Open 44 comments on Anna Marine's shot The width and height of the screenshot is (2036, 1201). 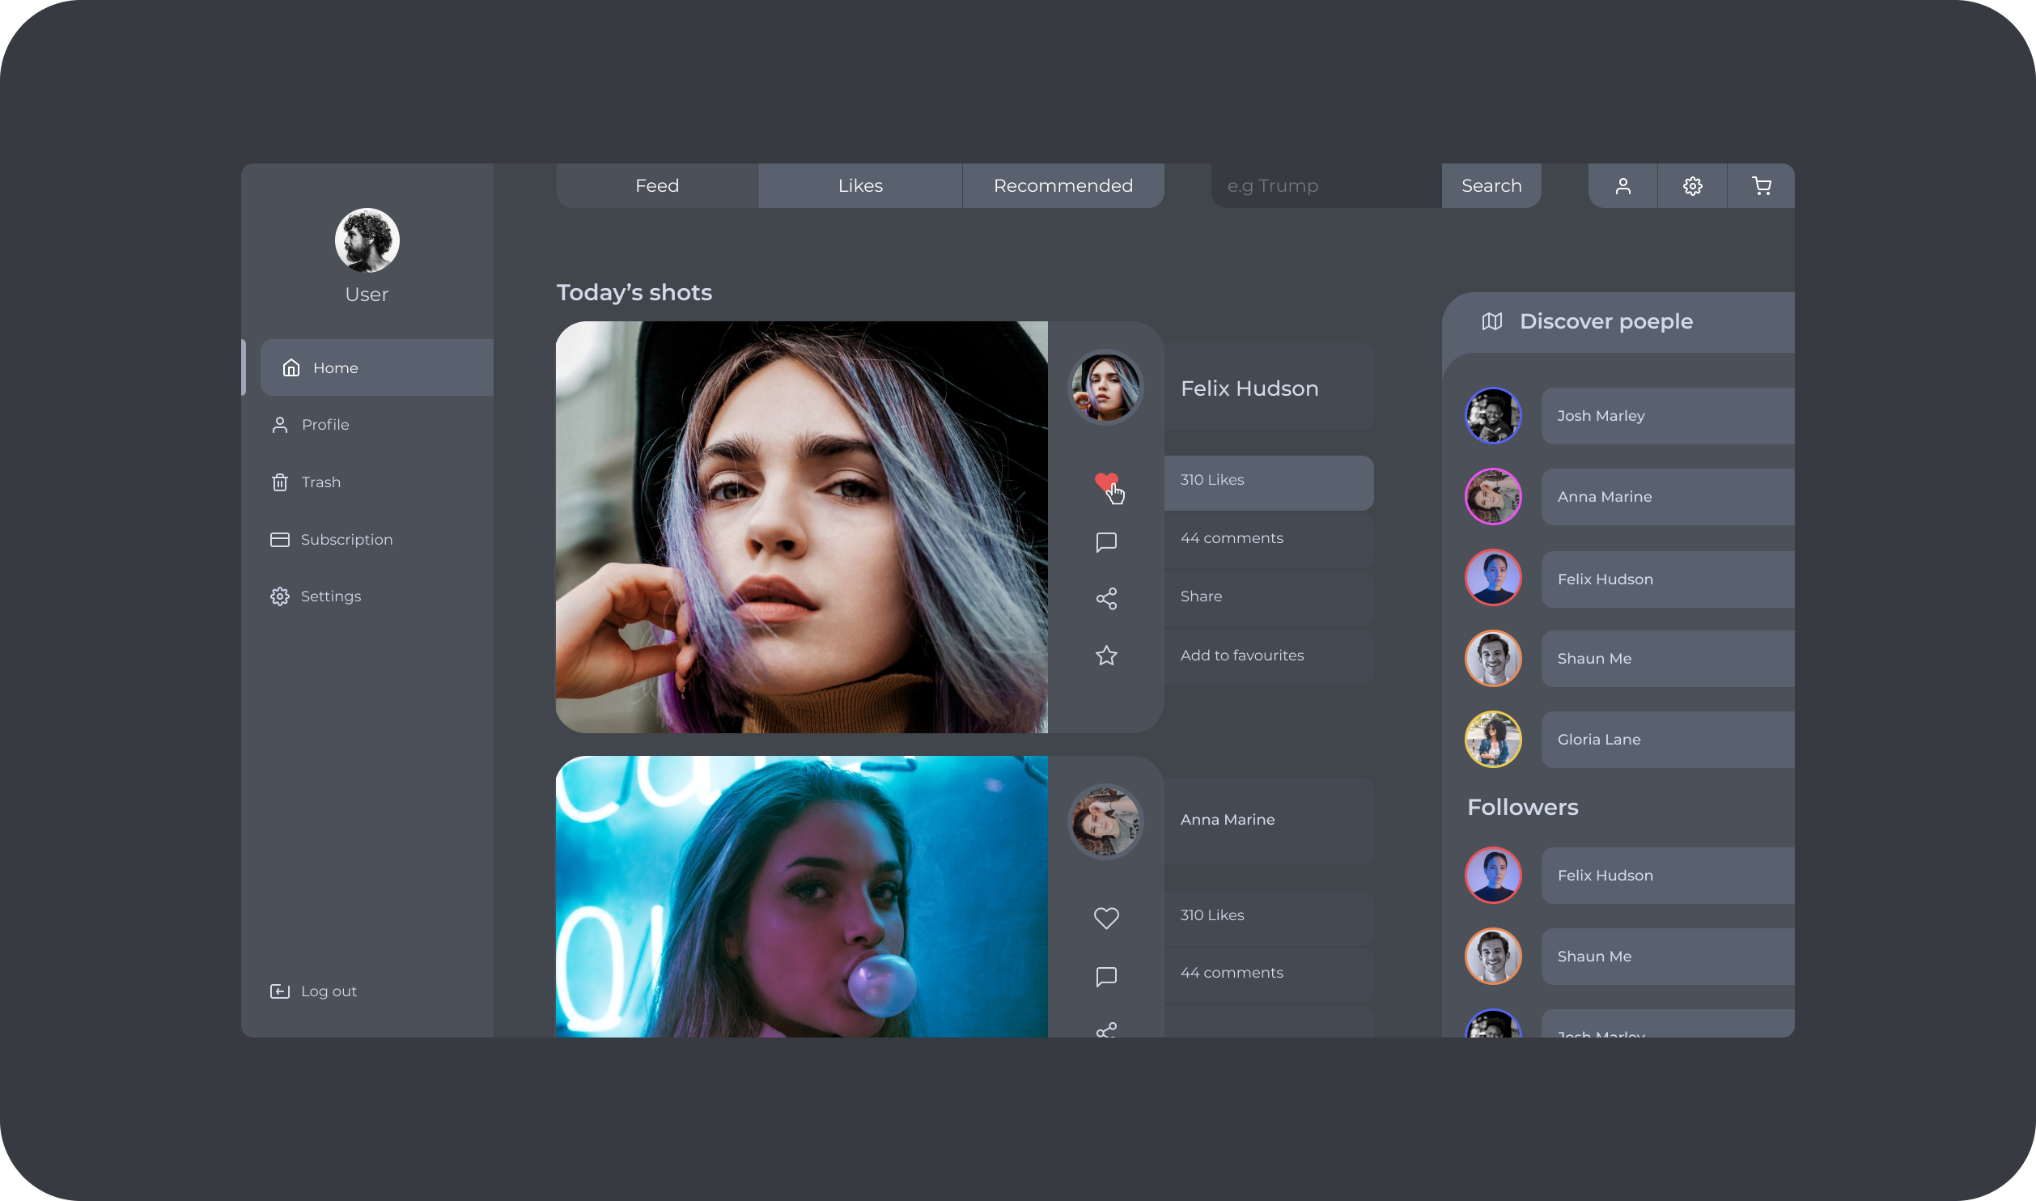pos(1269,975)
